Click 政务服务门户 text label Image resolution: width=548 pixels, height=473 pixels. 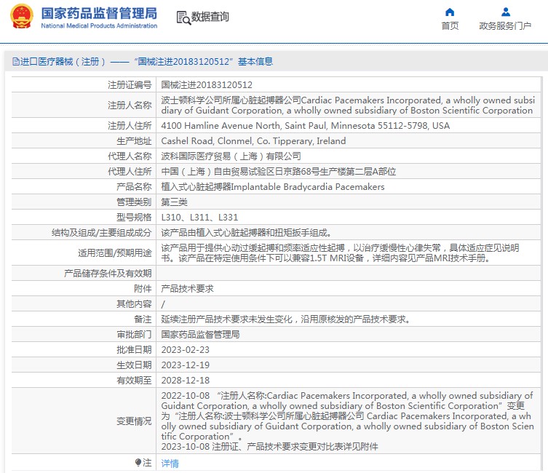[505, 26]
